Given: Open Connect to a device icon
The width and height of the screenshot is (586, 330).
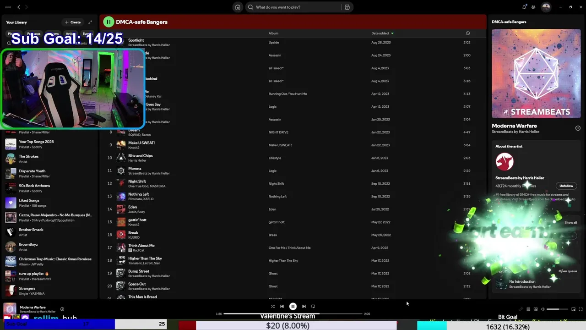Looking at the screenshot, I should pyautogui.click(x=536, y=309).
